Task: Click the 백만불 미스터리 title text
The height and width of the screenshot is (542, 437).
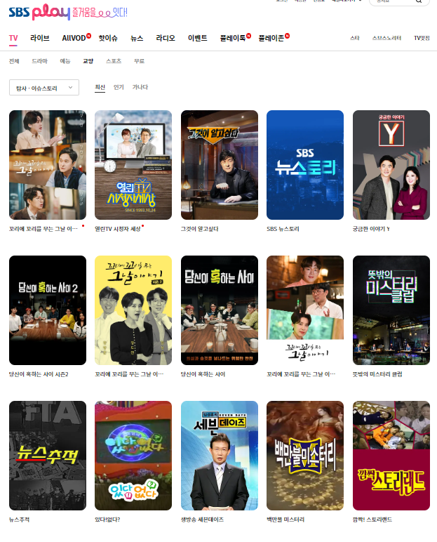Action: point(285,520)
